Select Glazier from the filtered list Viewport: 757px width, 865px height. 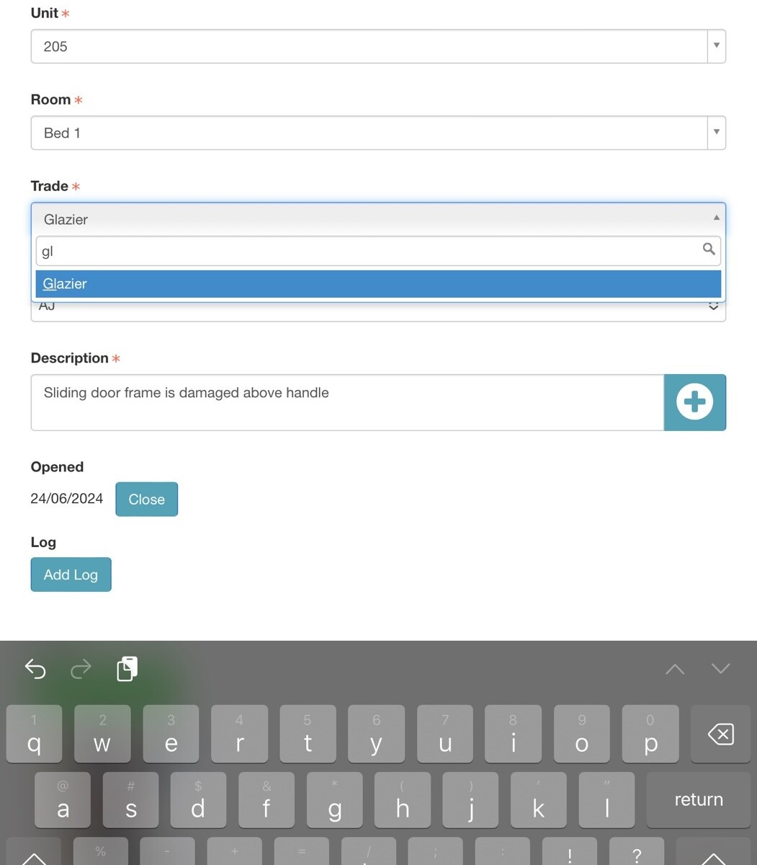[x=378, y=284]
